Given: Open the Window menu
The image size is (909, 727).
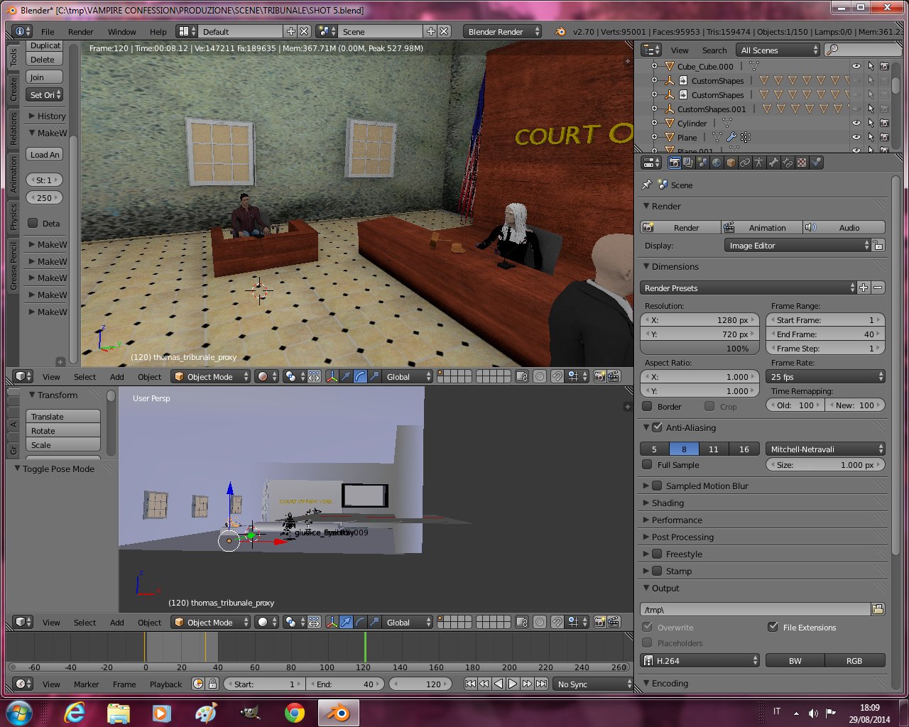Looking at the screenshot, I should pyautogui.click(x=121, y=31).
